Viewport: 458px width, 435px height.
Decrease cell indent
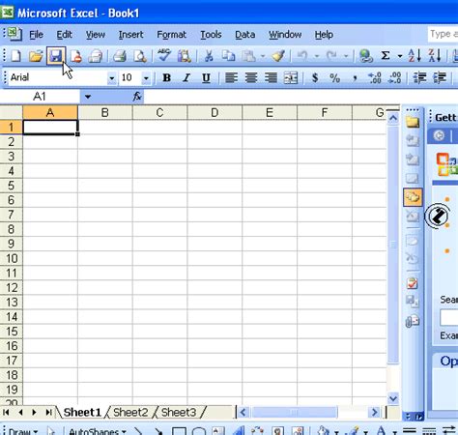click(419, 77)
